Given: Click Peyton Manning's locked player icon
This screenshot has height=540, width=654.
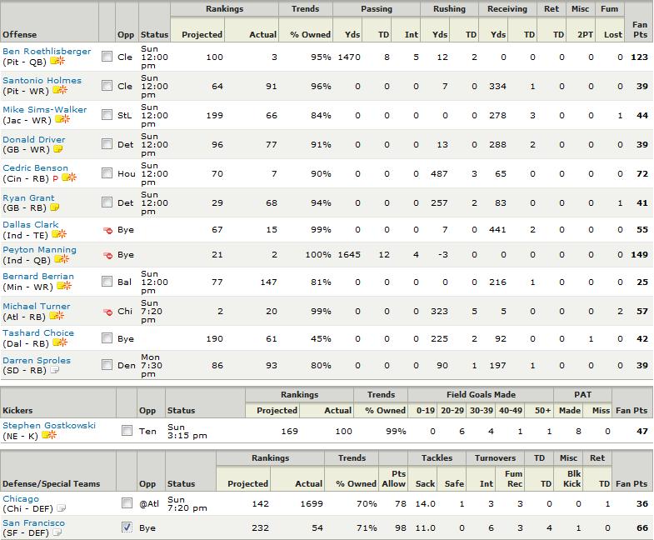Looking at the screenshot, I should [107, 255].
